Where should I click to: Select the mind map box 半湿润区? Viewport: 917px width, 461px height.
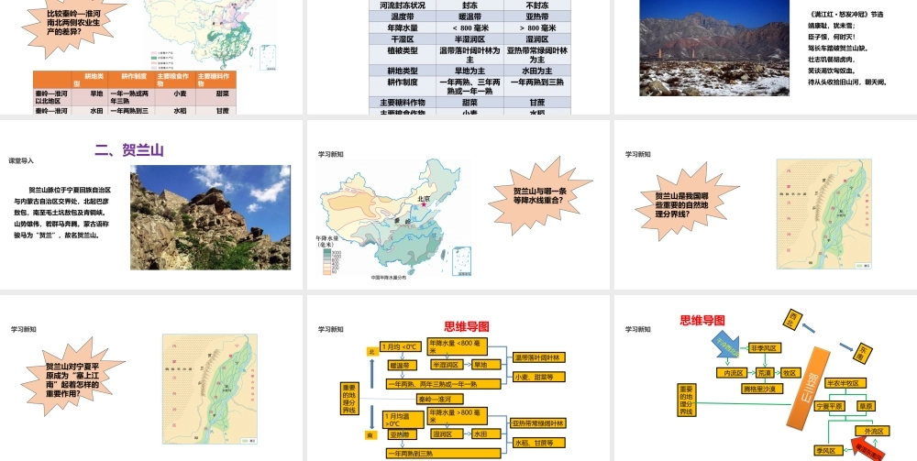click(447, 365)
